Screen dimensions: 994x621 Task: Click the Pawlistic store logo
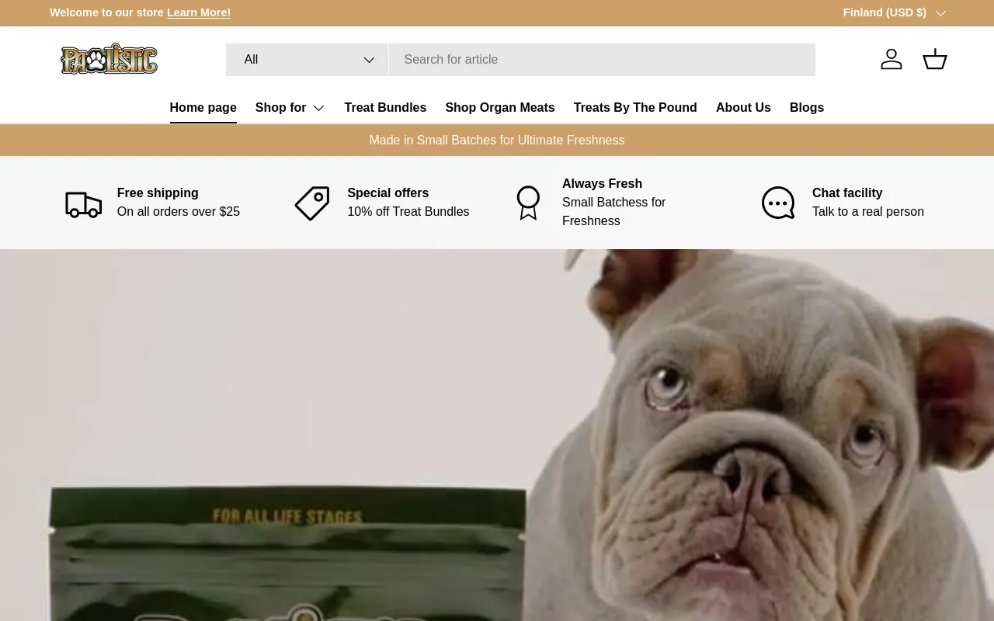click(x=109, y=59)
